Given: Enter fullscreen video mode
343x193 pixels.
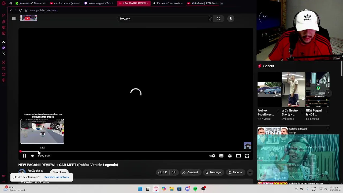Looking at the screenshot, I should pos(247,156).
